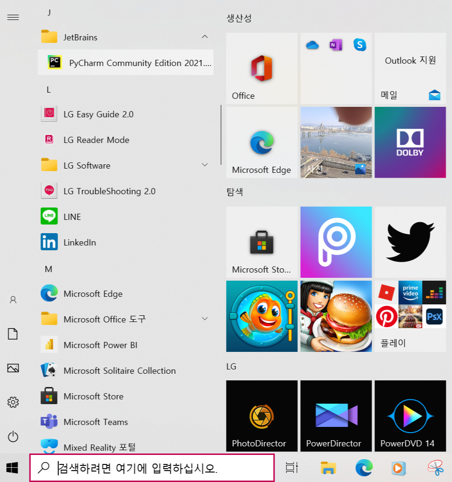452x482 pixels.
Task: Launch the LINE app
Action: click(x=126, y=217)
